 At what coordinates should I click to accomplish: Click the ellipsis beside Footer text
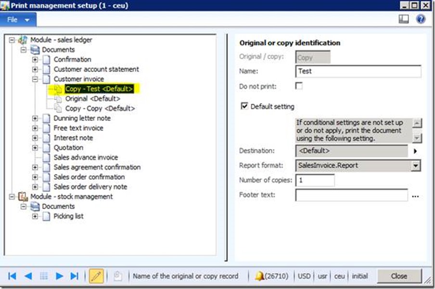pos(416,196)
